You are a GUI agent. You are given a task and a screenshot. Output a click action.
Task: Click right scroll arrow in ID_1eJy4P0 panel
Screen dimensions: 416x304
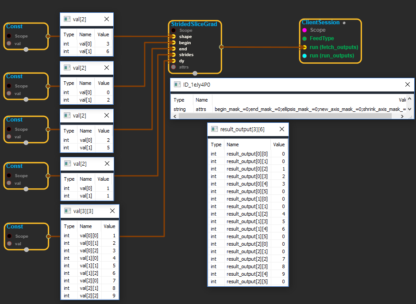402,116
